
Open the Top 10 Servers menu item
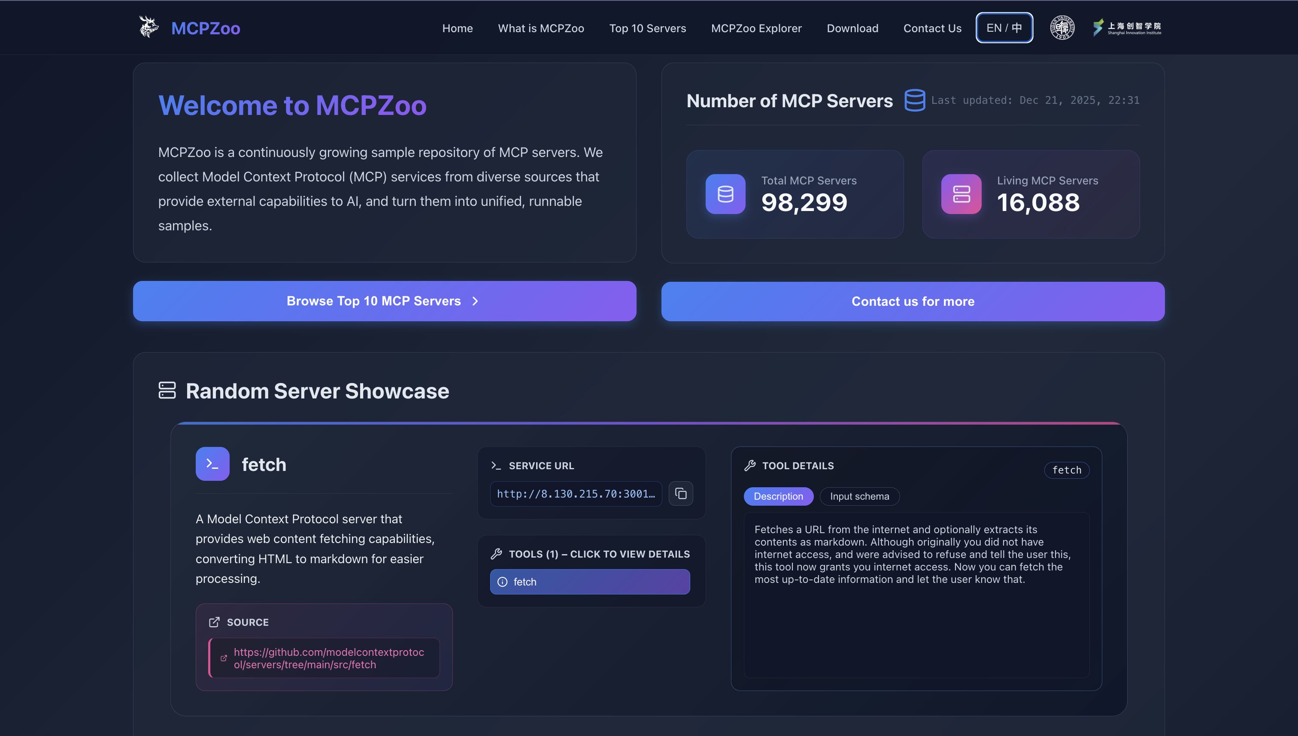647,28
